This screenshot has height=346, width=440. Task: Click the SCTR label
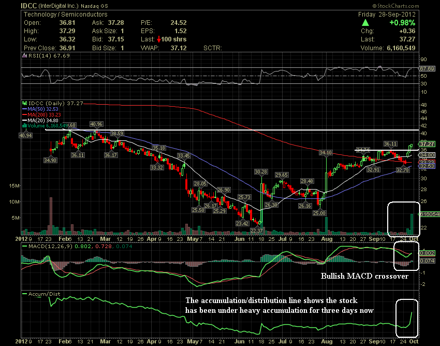[x=212, y=48]
